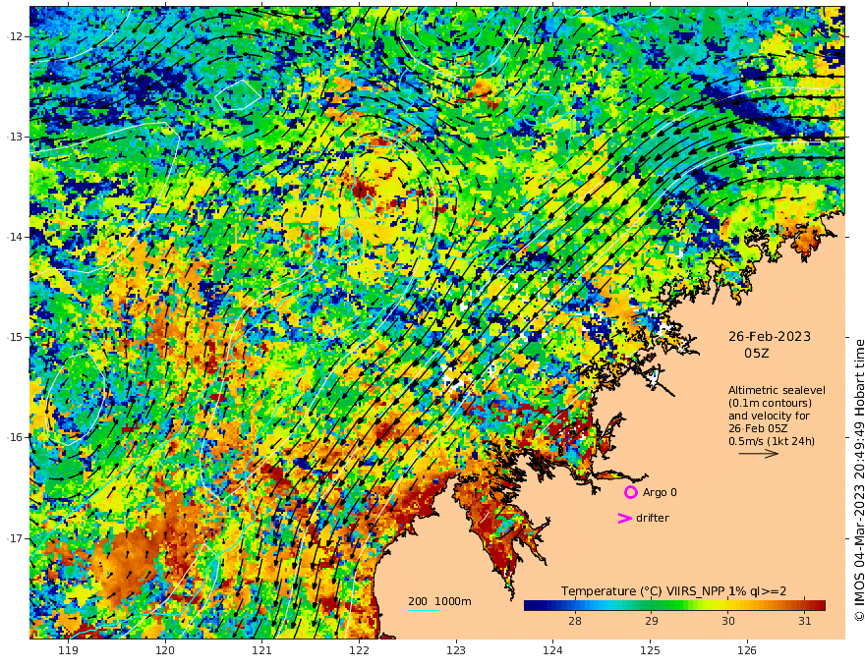Click the magenta drifter arrow symbol
Image resolution: width=865 pixels, height=668 pixels.
(624, 518)
